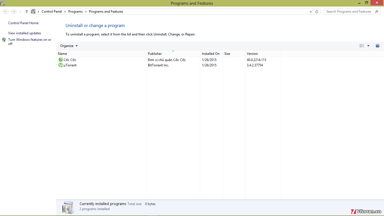384x216 pixels.
Task: Refresh the Programs and Features list
Action: click(x=317, y=12)
